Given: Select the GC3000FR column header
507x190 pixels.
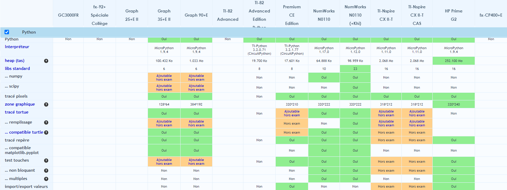Looking at the screenshot, I should click(x=68, y=15).
